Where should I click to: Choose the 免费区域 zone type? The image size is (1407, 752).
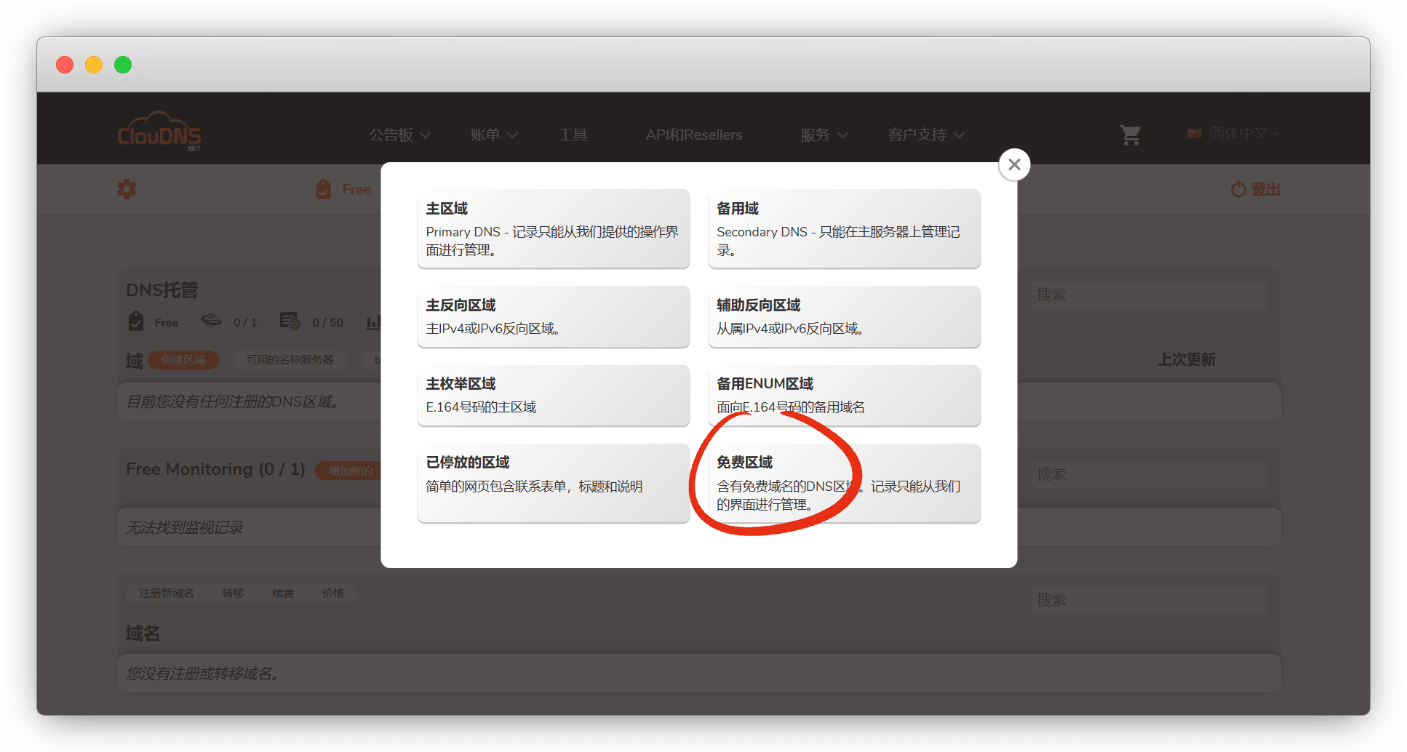click(x=844, y=483)
